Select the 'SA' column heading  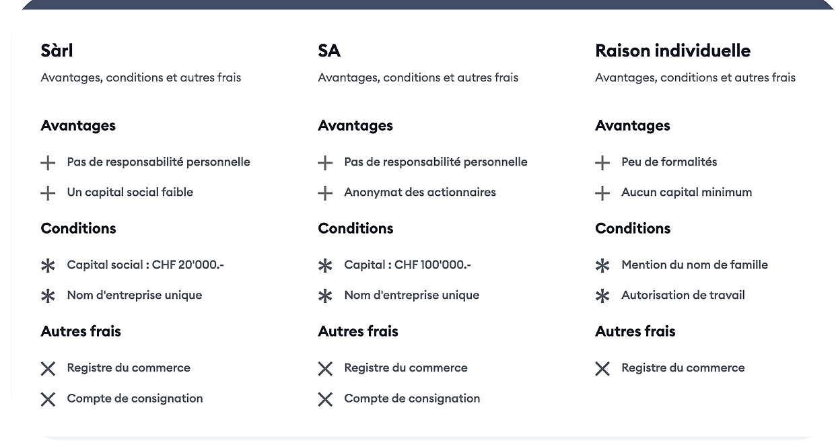coord(329,50)
